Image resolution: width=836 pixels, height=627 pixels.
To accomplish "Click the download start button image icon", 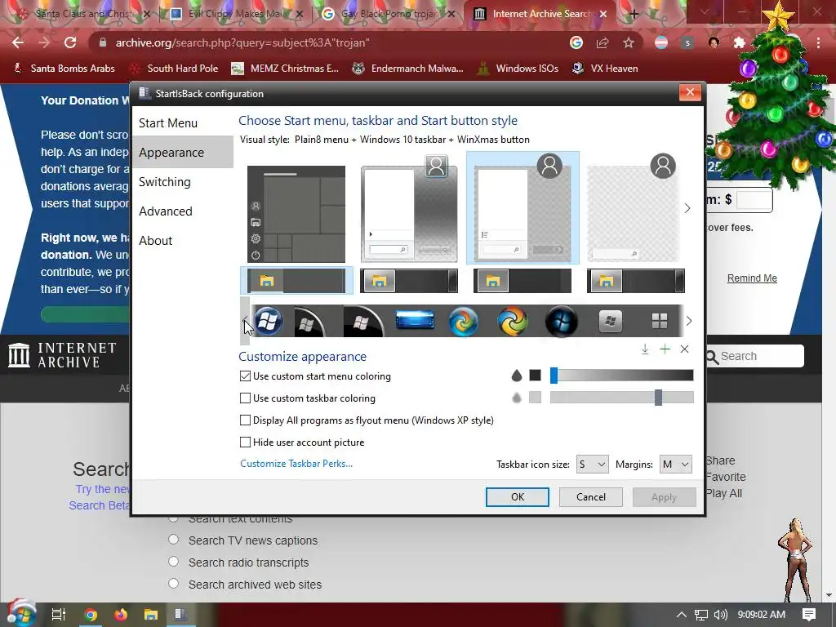I will click(x=645, y=349).
